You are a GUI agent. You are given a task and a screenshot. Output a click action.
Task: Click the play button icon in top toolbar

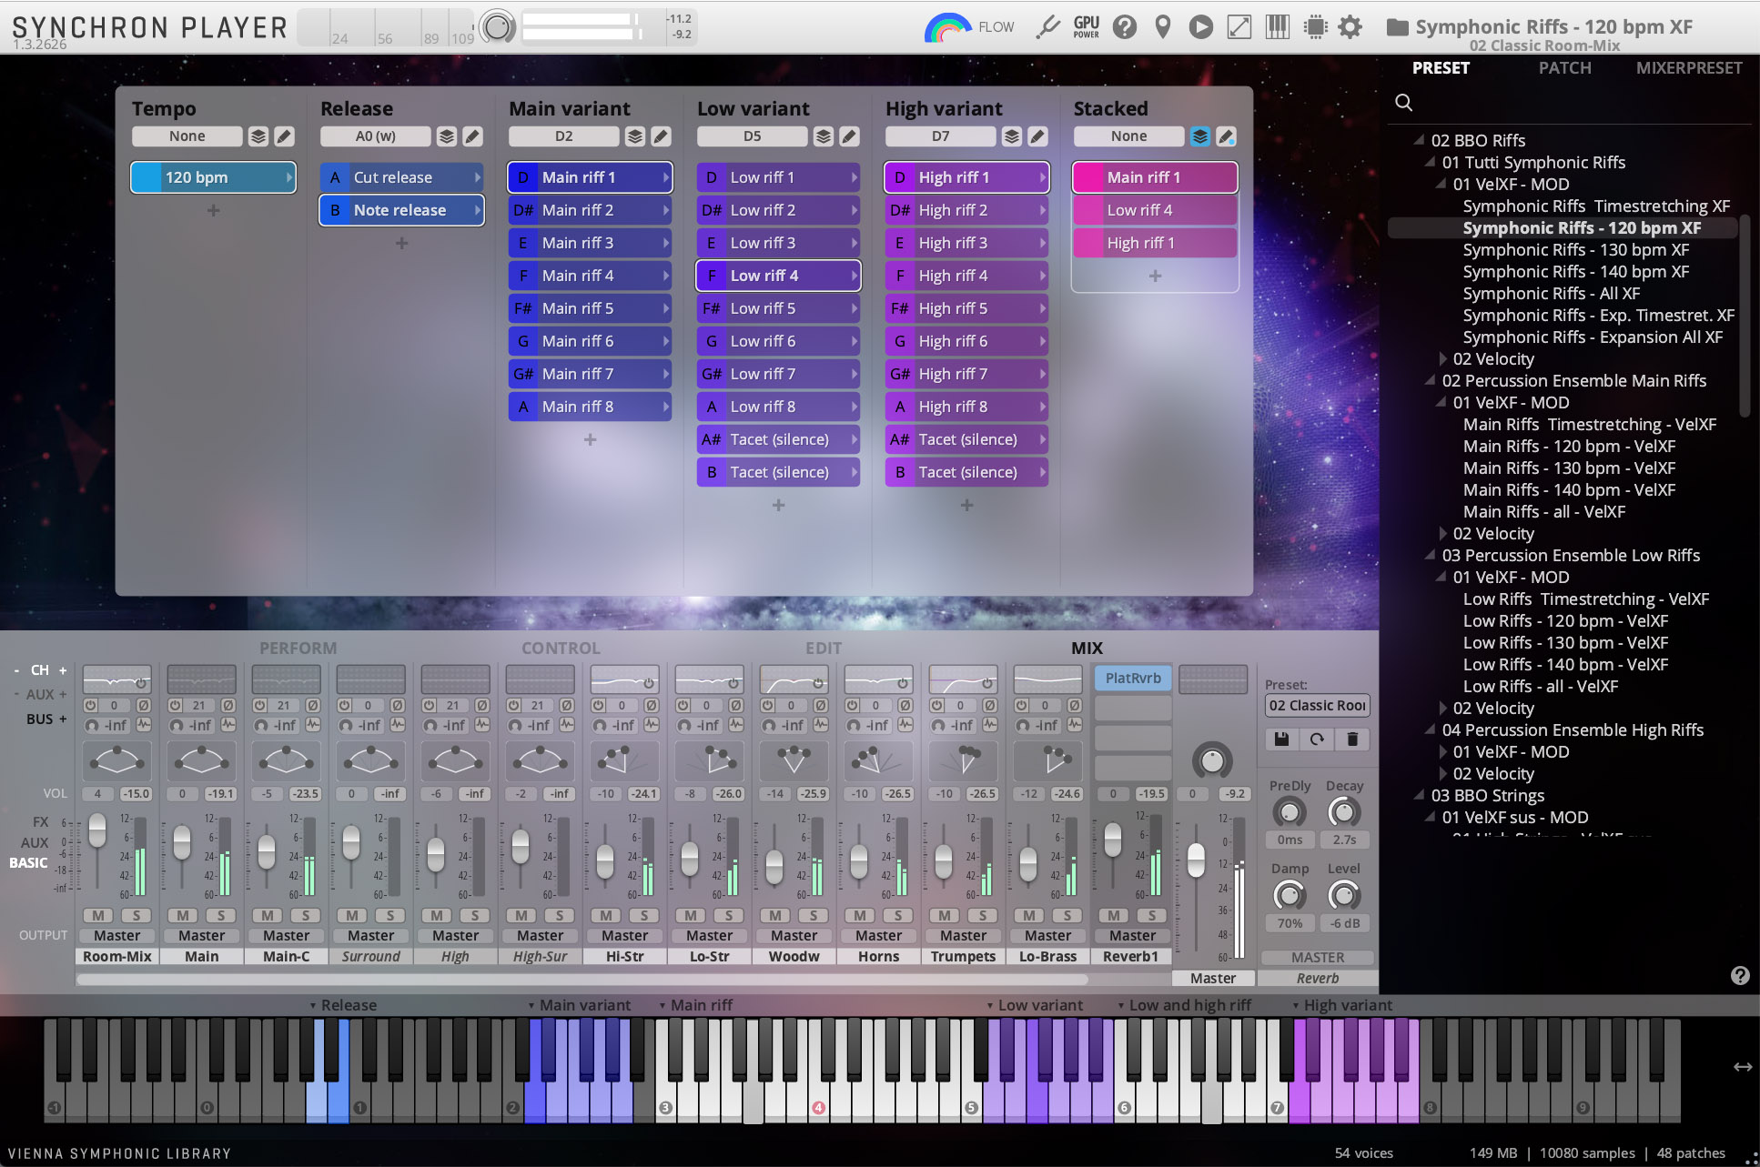1200,27
